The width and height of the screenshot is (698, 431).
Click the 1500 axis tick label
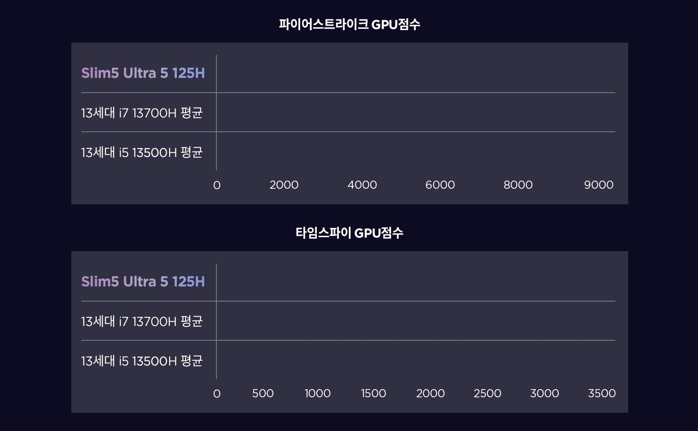pos(373,393)
